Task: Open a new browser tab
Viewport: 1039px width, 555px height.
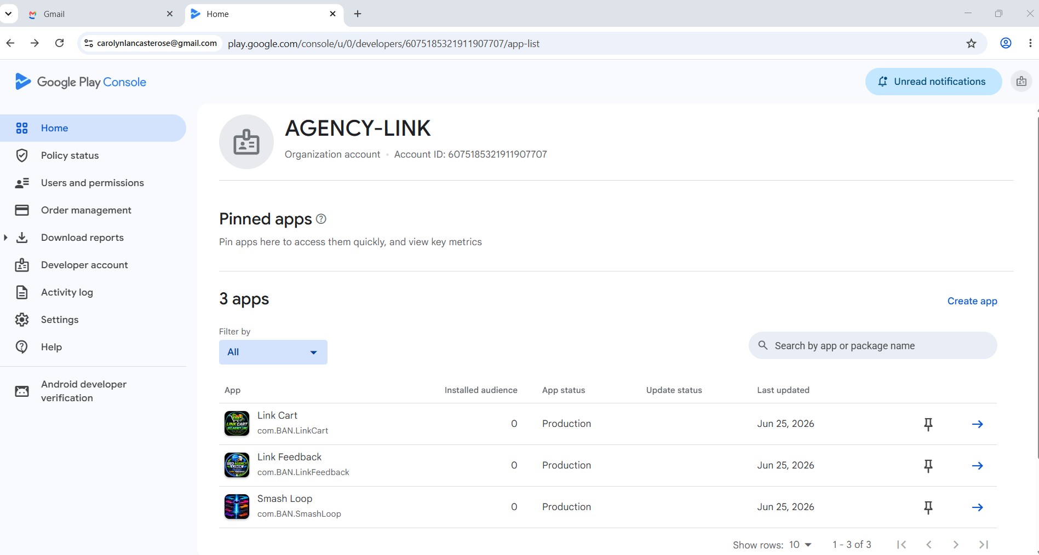Action: click(x=358, y=14)
